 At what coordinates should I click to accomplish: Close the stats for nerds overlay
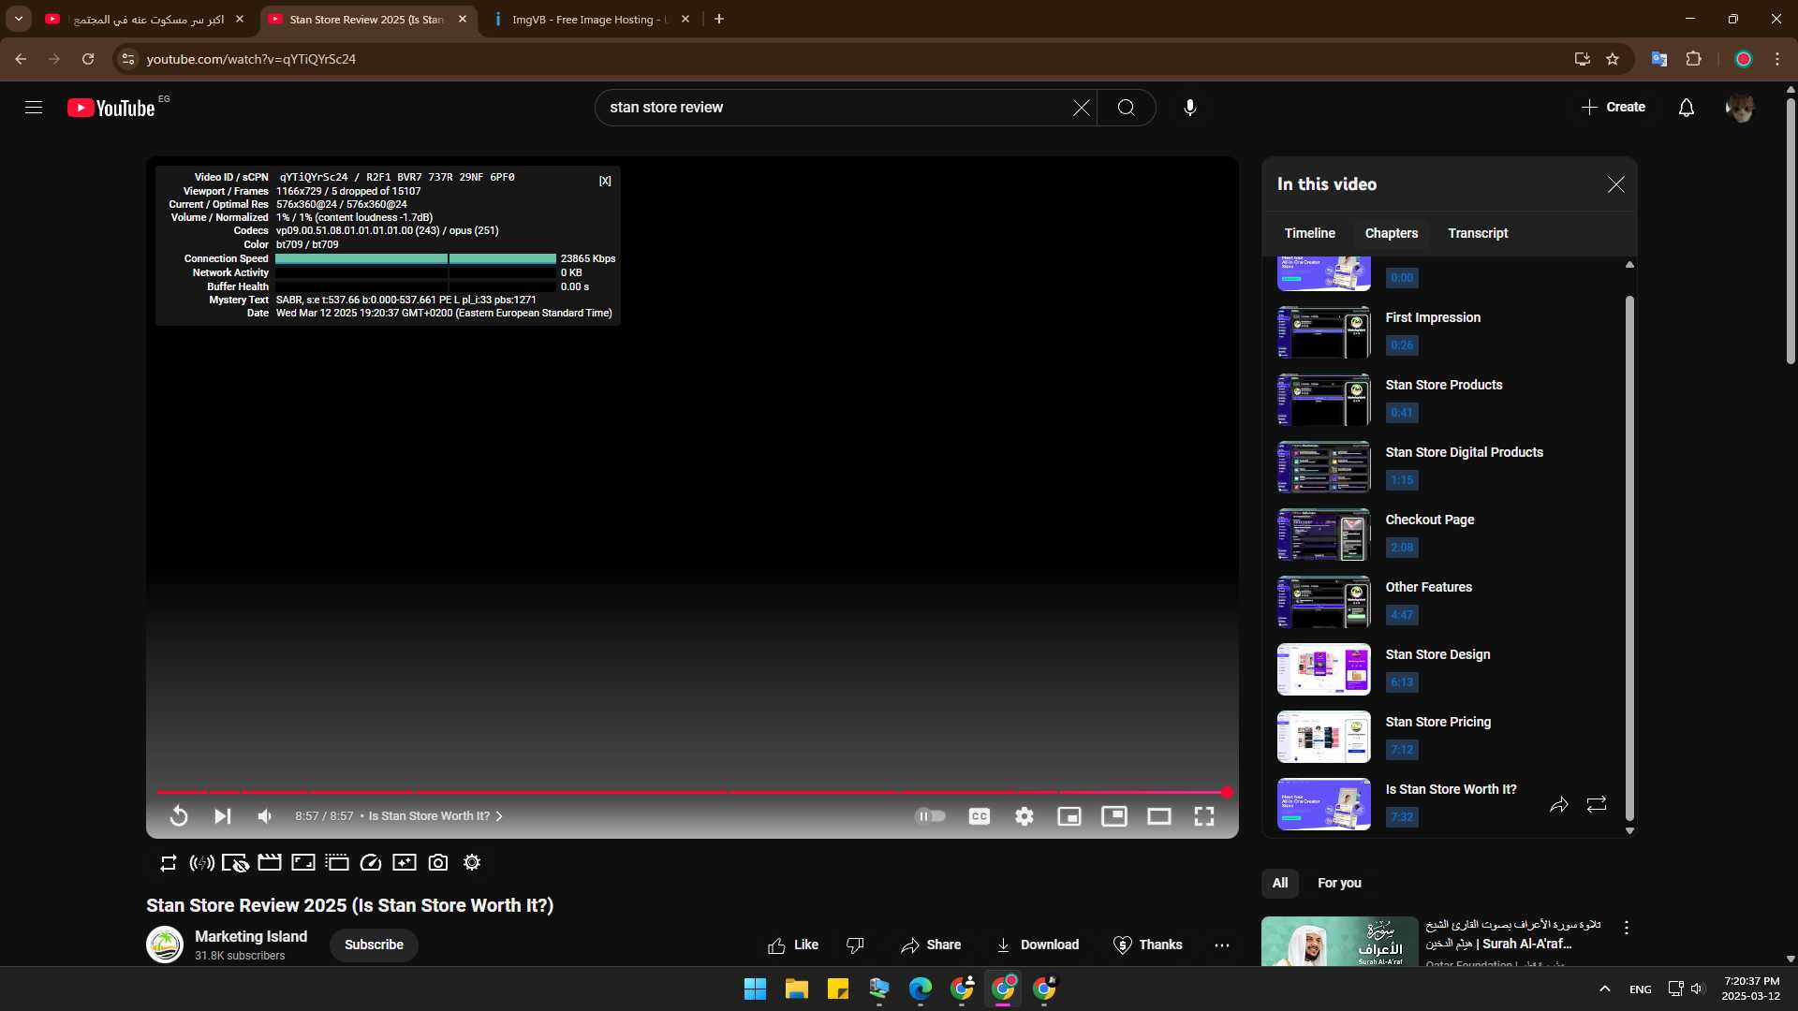[x=605, y=181]
